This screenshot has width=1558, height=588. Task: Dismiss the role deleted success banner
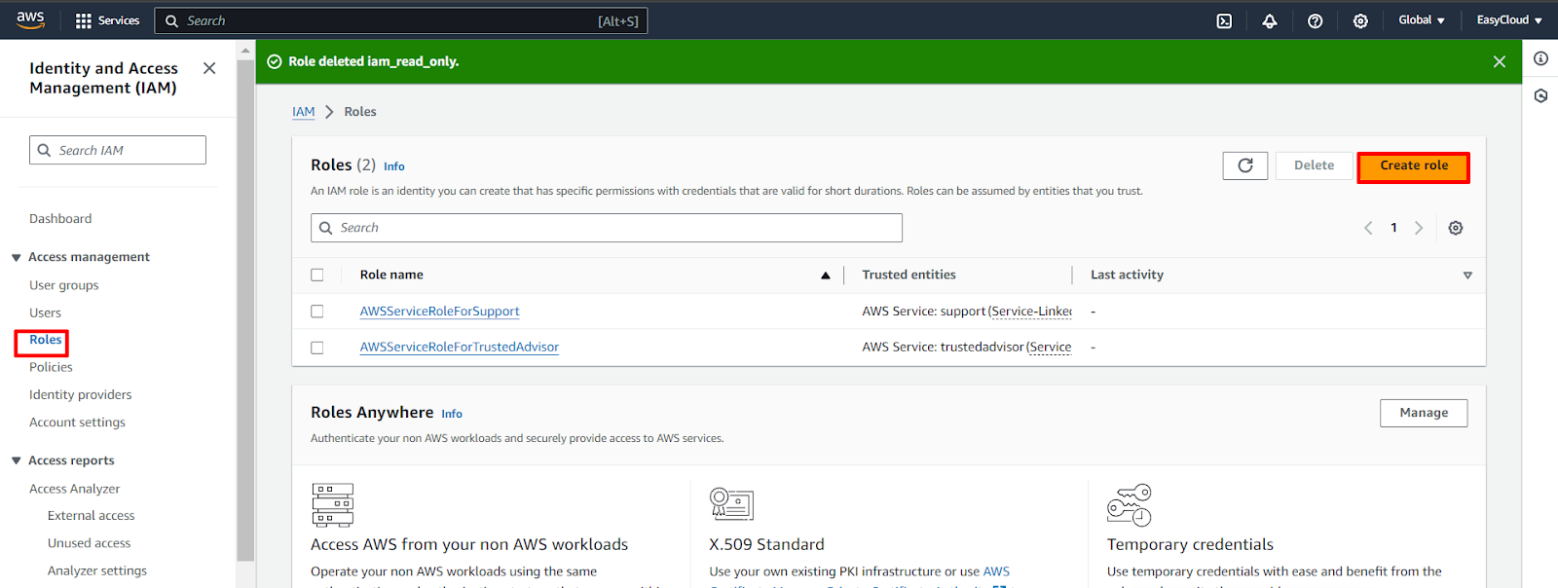coord(1500,61)
